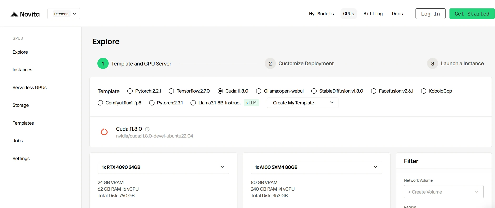Viewport: 495px width, 208px height.
Task: Open the Cuda:11.8.0 info icon
Action: pos(147,129)
